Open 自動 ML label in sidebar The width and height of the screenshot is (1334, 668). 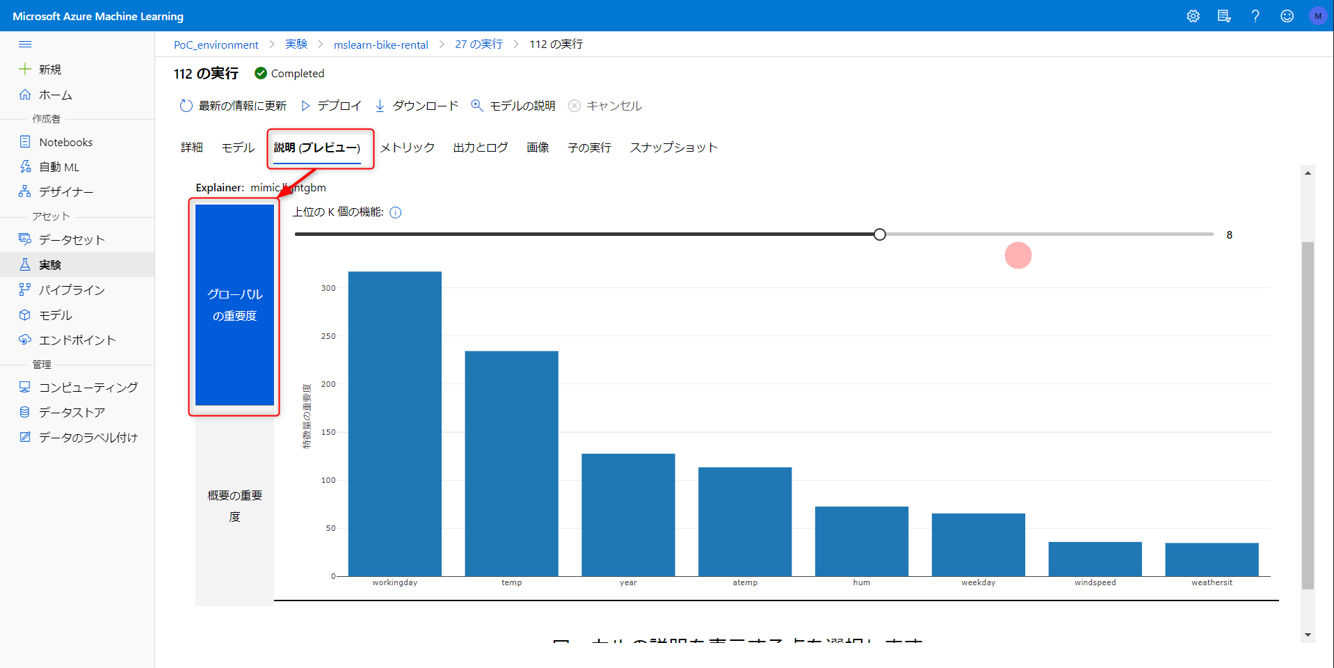(x=59, y=167)
